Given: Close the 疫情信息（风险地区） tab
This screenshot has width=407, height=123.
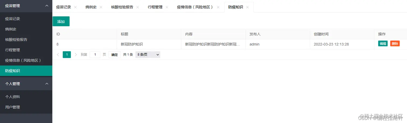Looking at the screenshot, I should click(x=218, y=7).
